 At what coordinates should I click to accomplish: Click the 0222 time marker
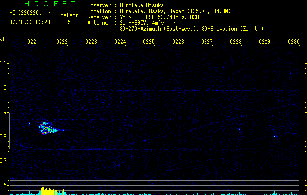click(x=62, y=42)
